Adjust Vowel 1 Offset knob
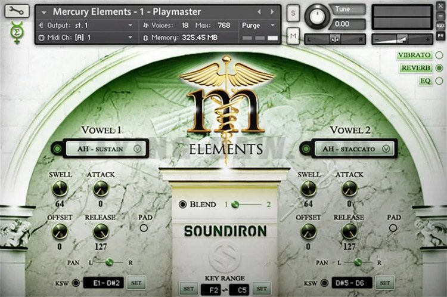 tap(60, 231)
